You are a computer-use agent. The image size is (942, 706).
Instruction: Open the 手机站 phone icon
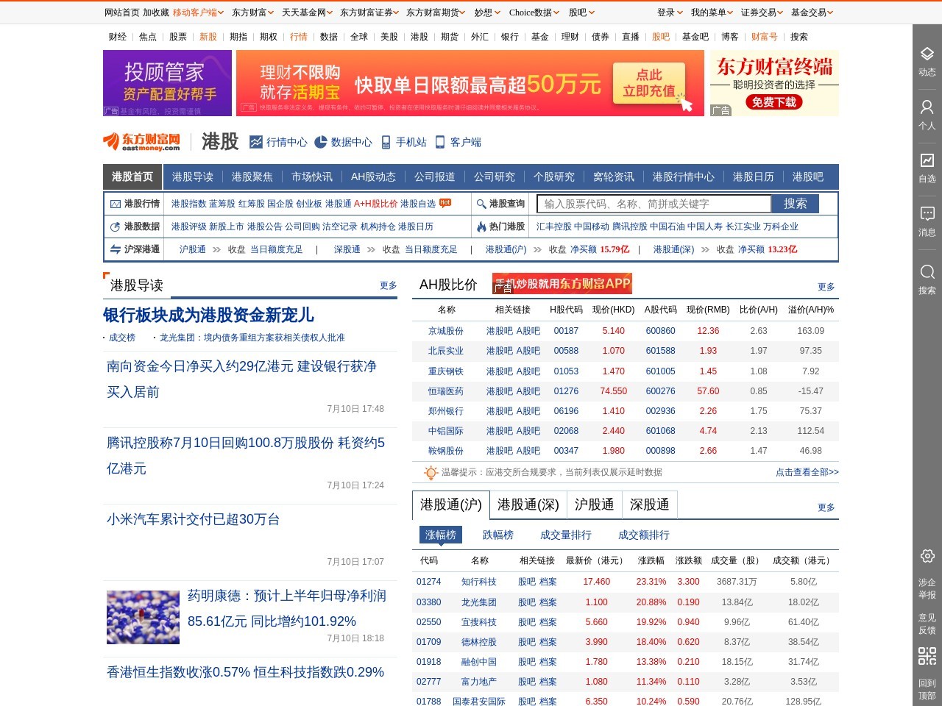pyautogui.click(x=386, y=142)
